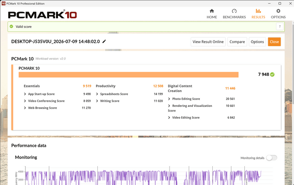The image size is (294, 185).
Task: Click the Video Conferencing value 8 059
Action: 87,101
